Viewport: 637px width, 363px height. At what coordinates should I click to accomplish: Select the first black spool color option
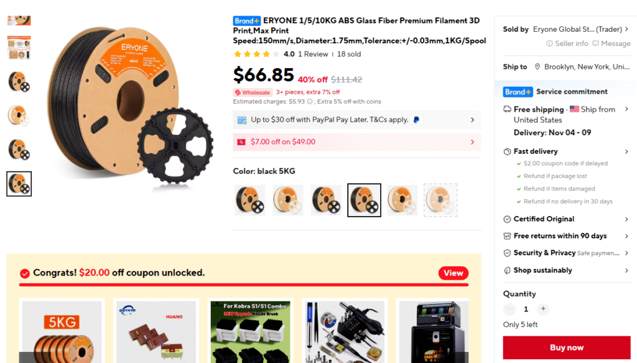[249, 200]
